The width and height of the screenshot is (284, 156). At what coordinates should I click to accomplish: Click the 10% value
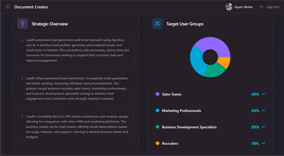pos(255,143)
